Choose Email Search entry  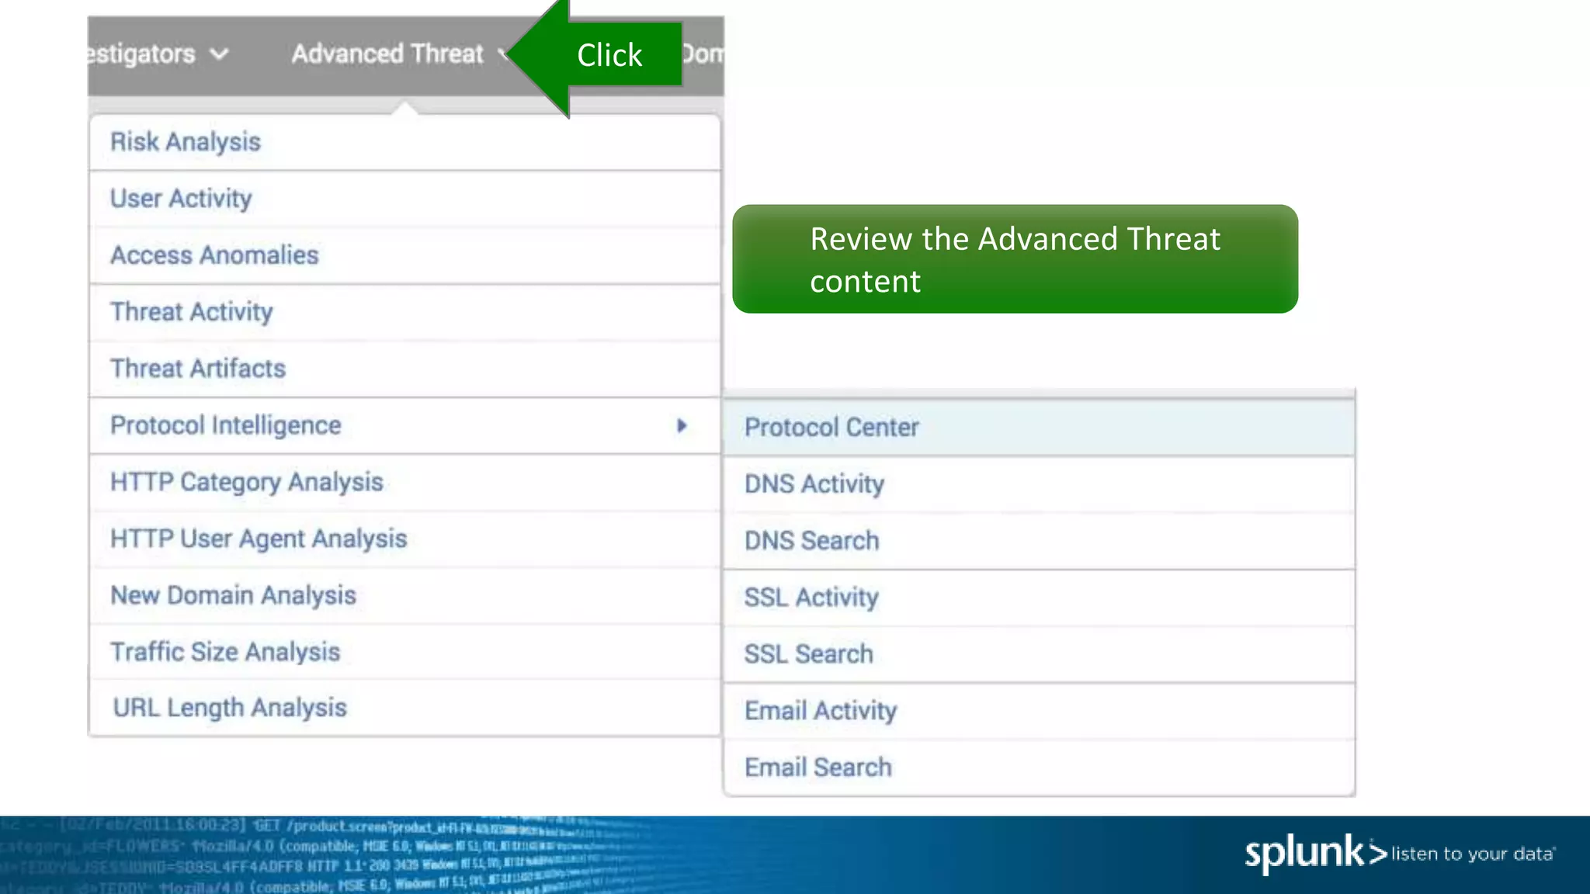tap(1039, 768)
